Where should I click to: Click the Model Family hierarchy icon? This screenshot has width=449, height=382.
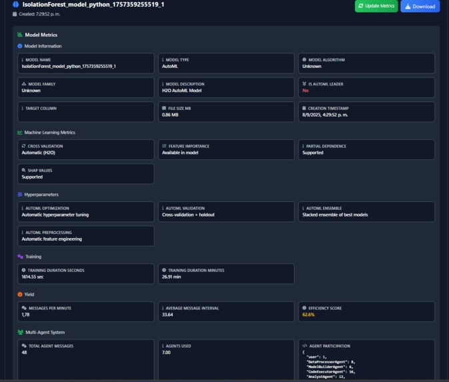tap(24, 84)
